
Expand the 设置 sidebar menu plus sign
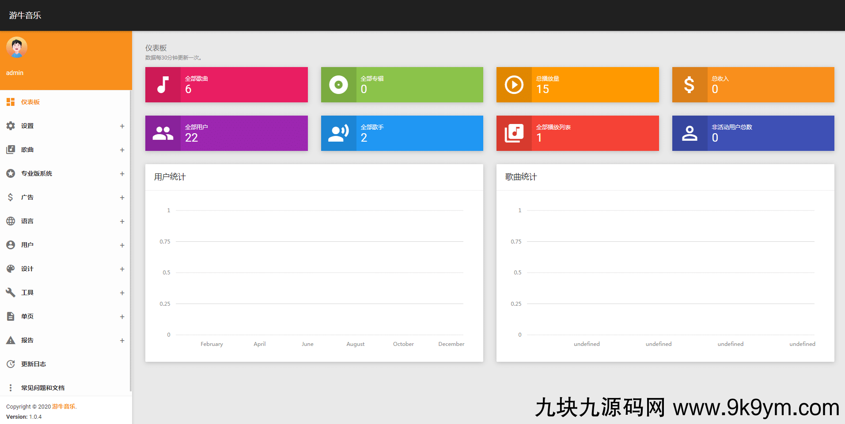pyautogui.click(x=122, y=126)
